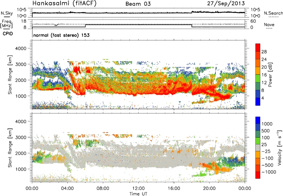The height and width of the screenshot is (196, 283).
Task: Click the '20:00' time axis label
Action: pyautogui.click(x=209, y=189)
